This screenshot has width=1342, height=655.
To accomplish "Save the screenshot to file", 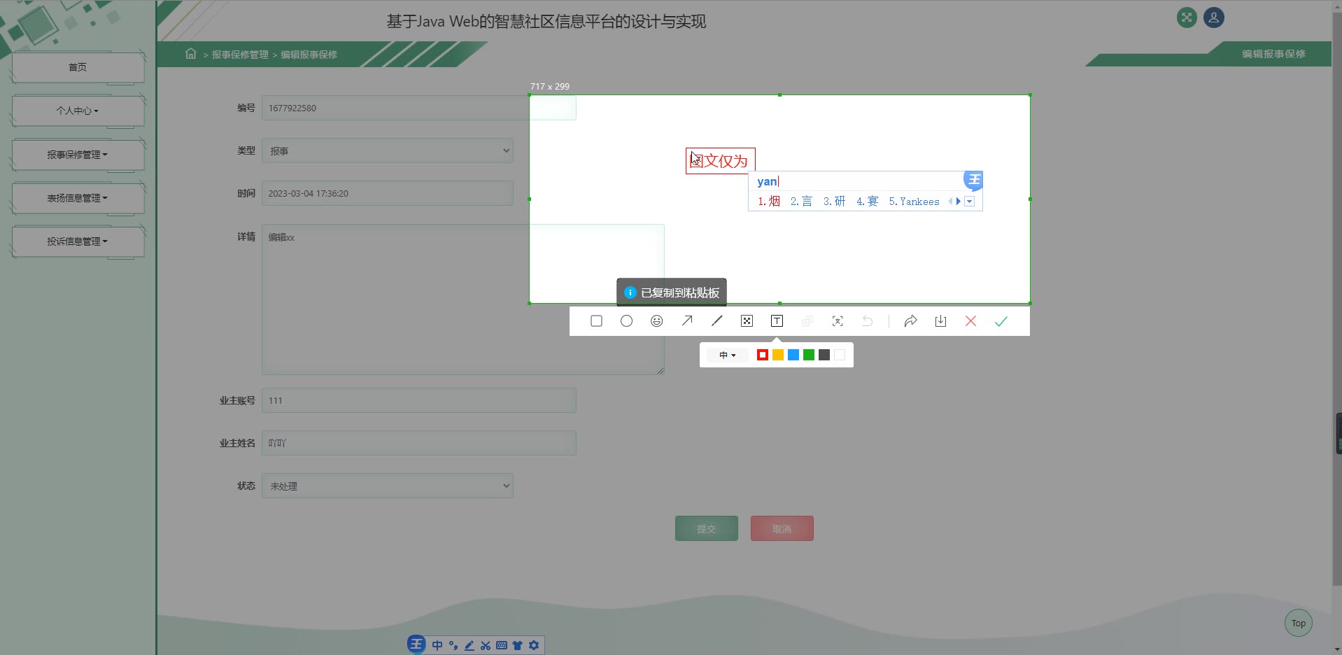I will click(x=940, y=321).
